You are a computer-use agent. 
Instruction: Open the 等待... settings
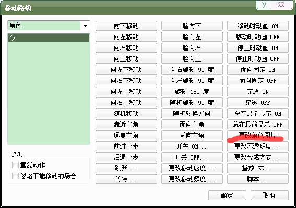tap(126, 179)
